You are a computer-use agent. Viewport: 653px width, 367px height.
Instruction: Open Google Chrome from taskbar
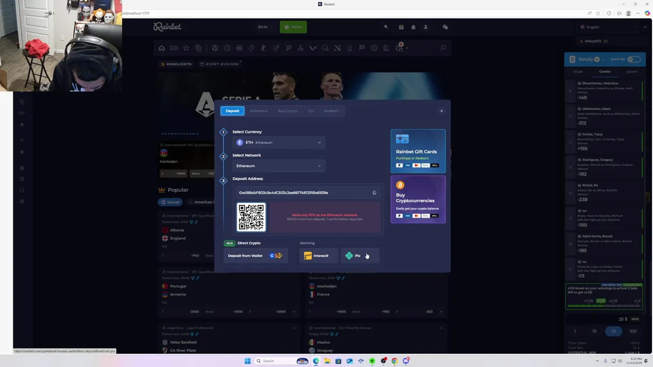pyautogui.click(x=394, y=361)
